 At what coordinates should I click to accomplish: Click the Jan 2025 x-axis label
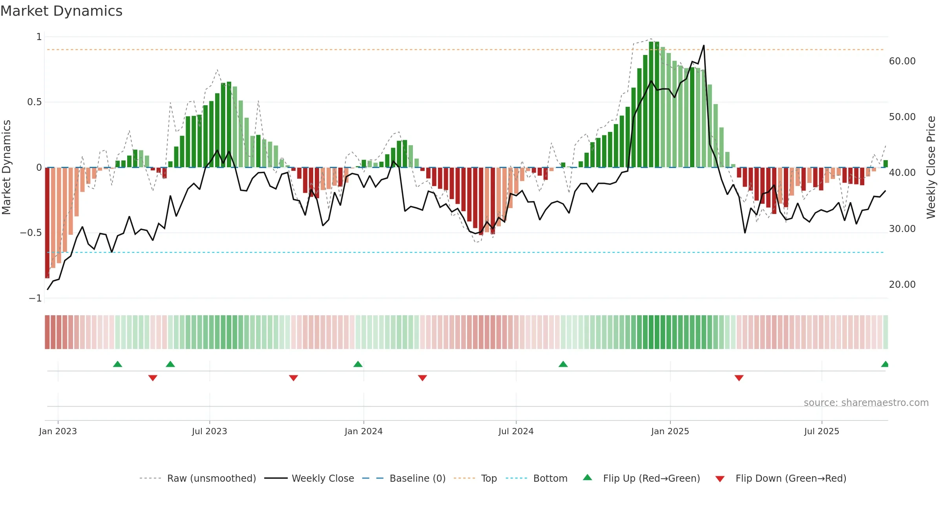click(x=670, y=431)
